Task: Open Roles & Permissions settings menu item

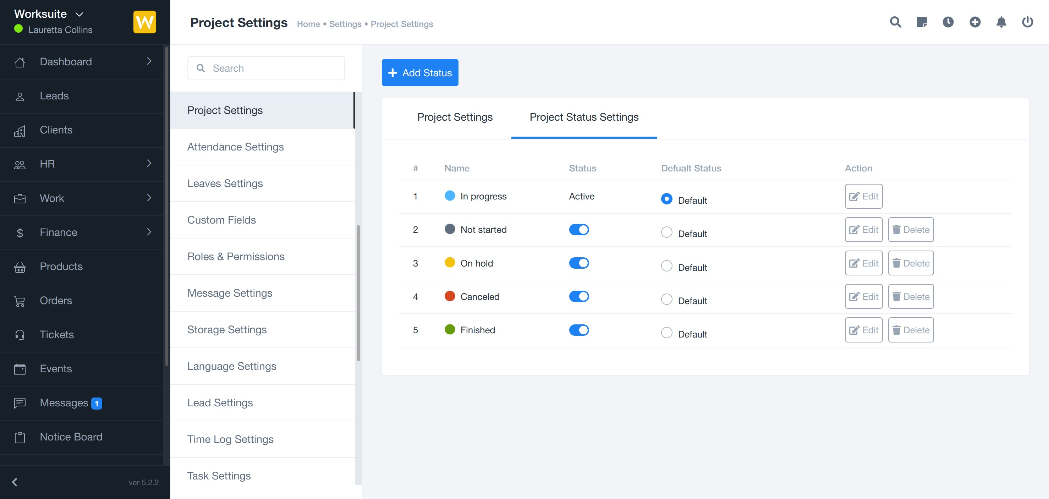Action: (x=236, y=257)
